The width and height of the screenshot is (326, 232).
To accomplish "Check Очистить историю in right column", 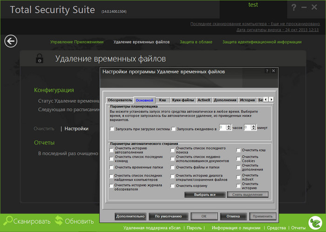I will point(238,186).
